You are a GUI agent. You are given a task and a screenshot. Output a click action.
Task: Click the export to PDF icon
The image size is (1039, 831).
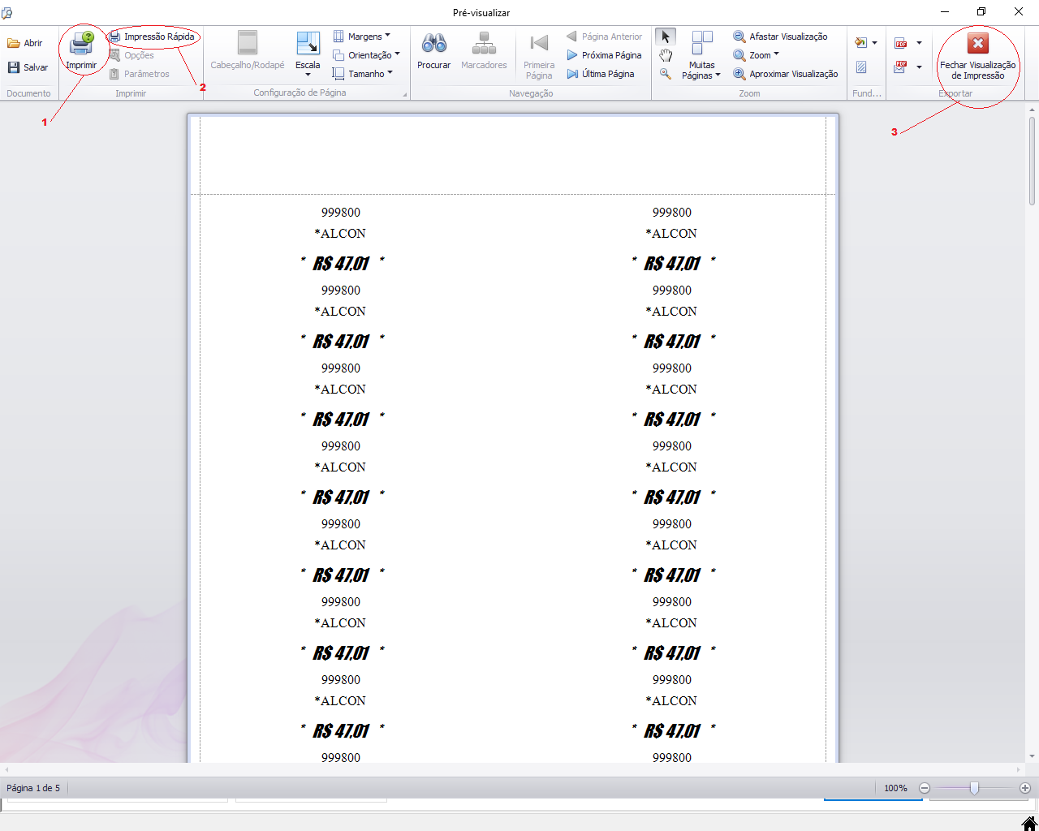coord(901,43)
